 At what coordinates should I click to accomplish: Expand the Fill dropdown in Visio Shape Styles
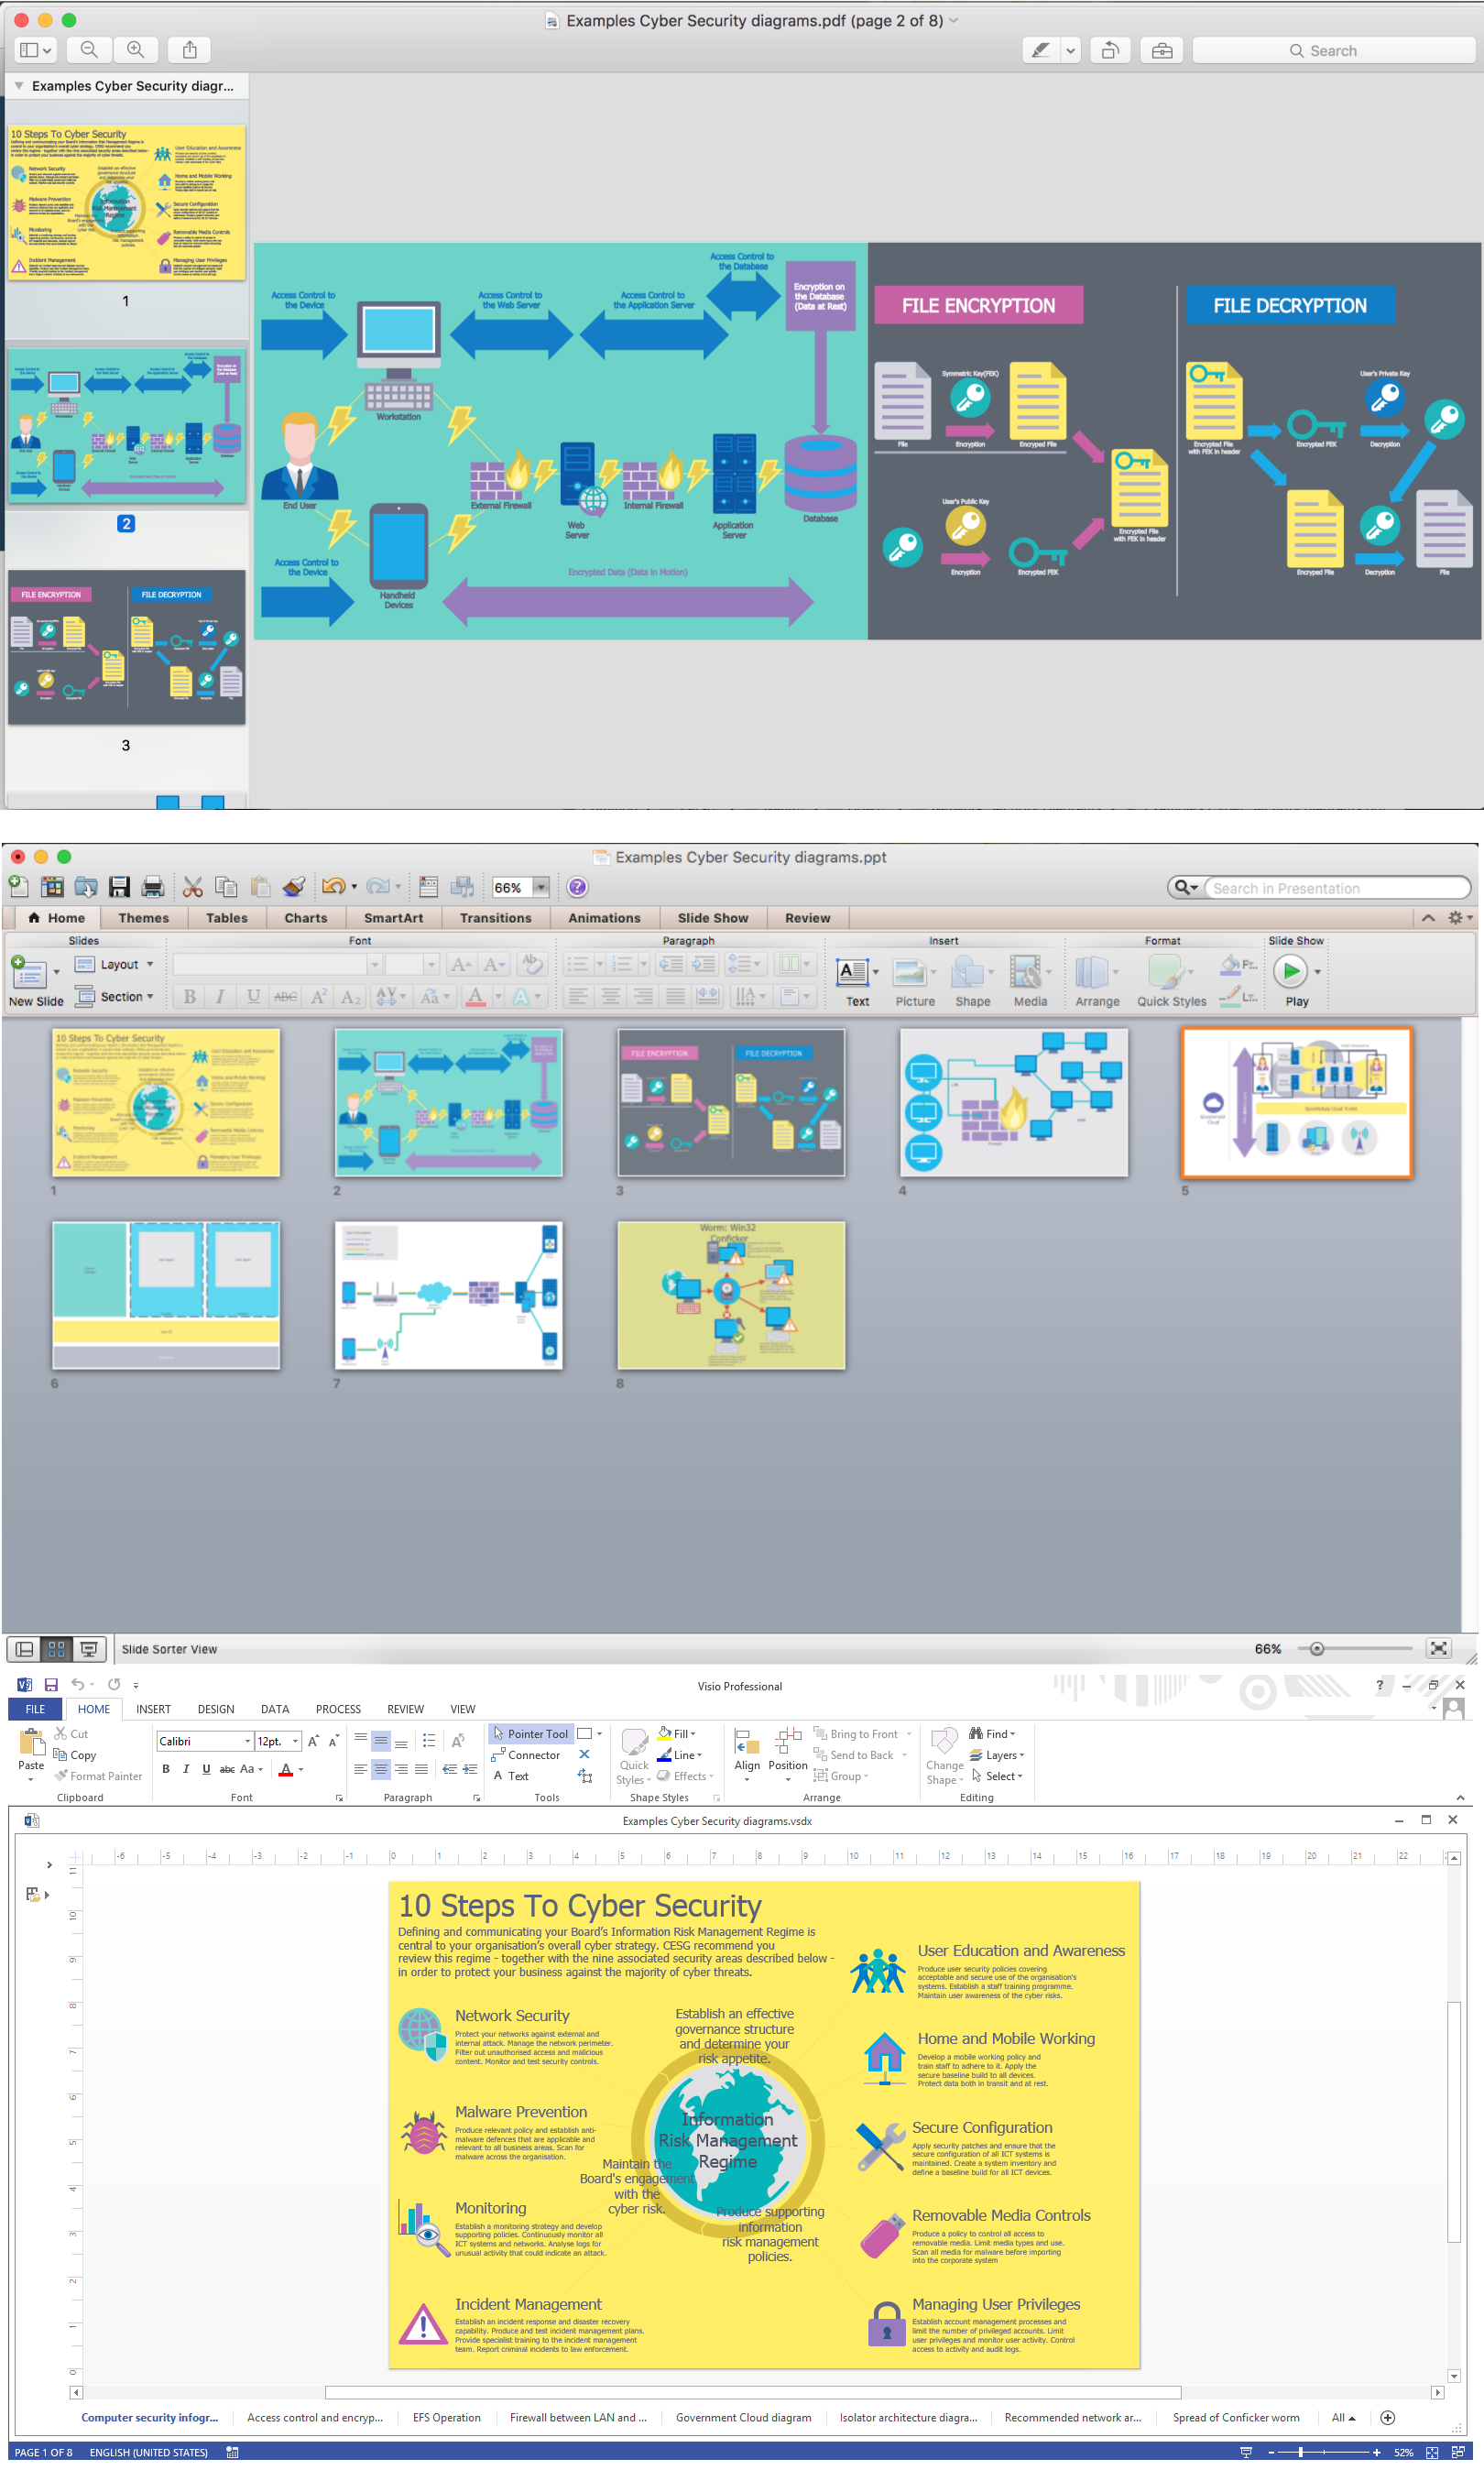pos(677,1734)
